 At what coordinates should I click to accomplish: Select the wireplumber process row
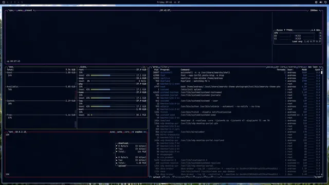tap(236, 132)
